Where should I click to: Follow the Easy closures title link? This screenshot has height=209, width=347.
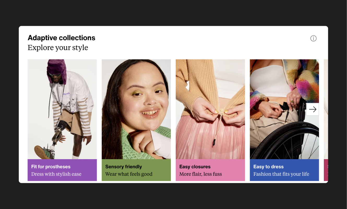[x=195, y=167]
